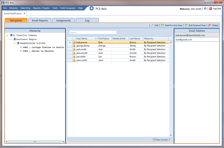Click the blue arrow icon of My Pipeline Company
The image size is (224, 148).
point(11,35)
